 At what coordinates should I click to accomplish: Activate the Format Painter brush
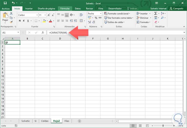[11, 22]
